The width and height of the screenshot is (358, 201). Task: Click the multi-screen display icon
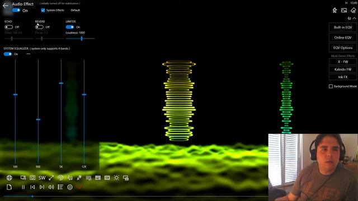[x=23, y=178]
